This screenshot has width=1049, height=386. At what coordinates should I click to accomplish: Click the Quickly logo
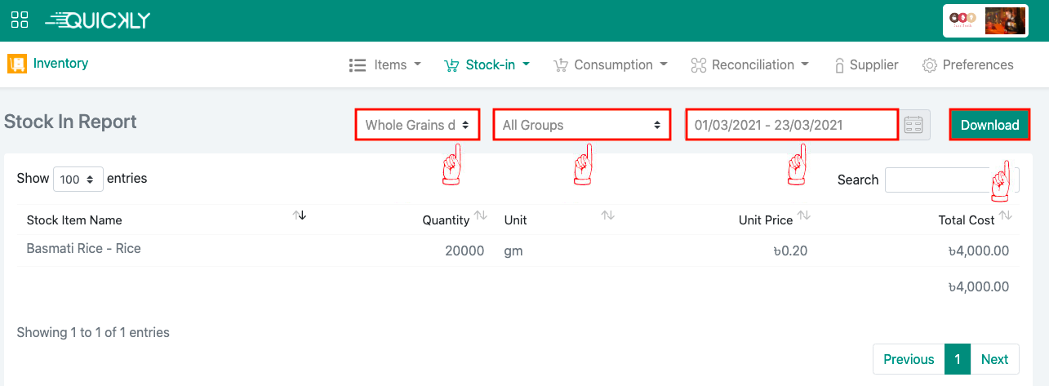(98, 20)
